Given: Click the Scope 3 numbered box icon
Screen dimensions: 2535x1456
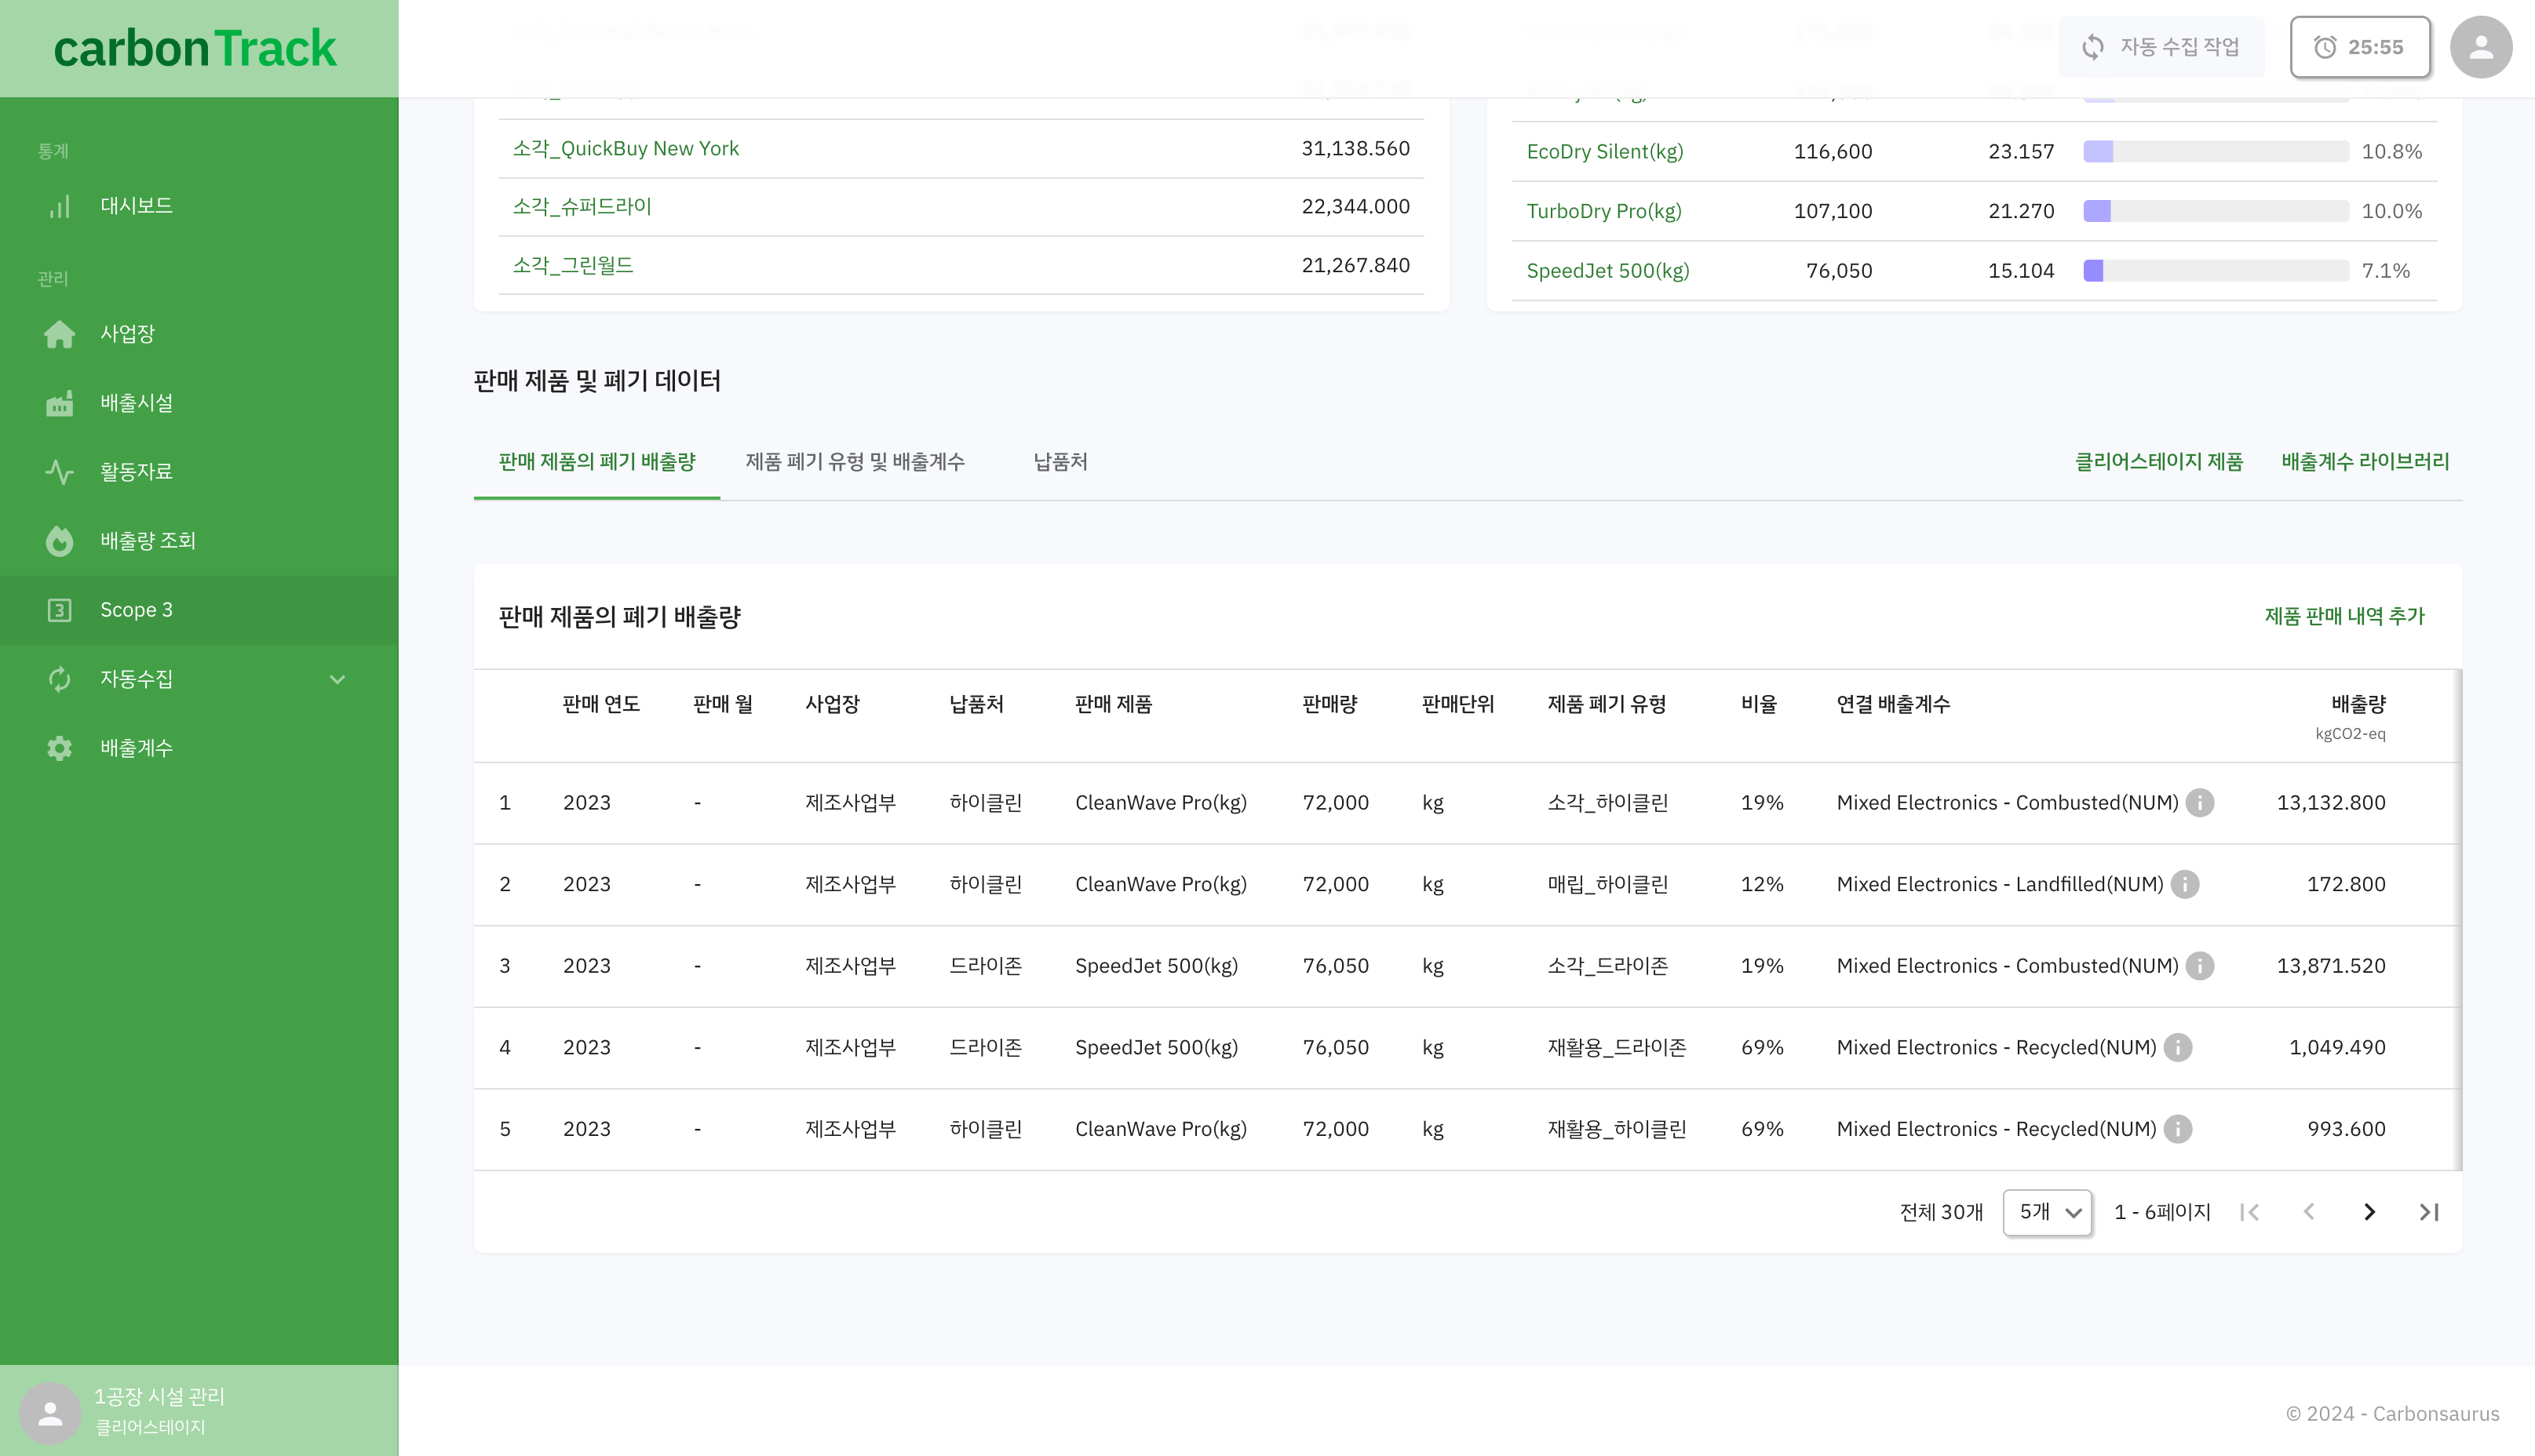Looking at the screenshot, I should point(60,610).
